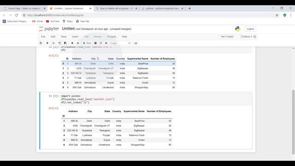Switch to how to delete cell Google tab
Screen dimensions: 295x166
click(x=117, y=8)
